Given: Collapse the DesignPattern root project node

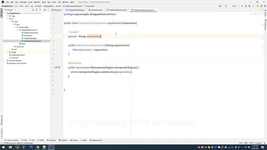Looking at the screenshot, I should [5, 13].
